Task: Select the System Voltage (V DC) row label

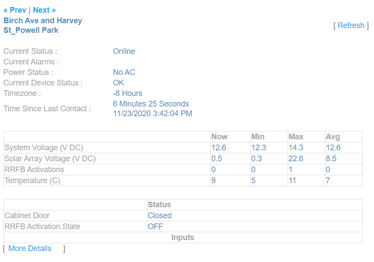Action: pyautogui.click(x=44, y=148)
